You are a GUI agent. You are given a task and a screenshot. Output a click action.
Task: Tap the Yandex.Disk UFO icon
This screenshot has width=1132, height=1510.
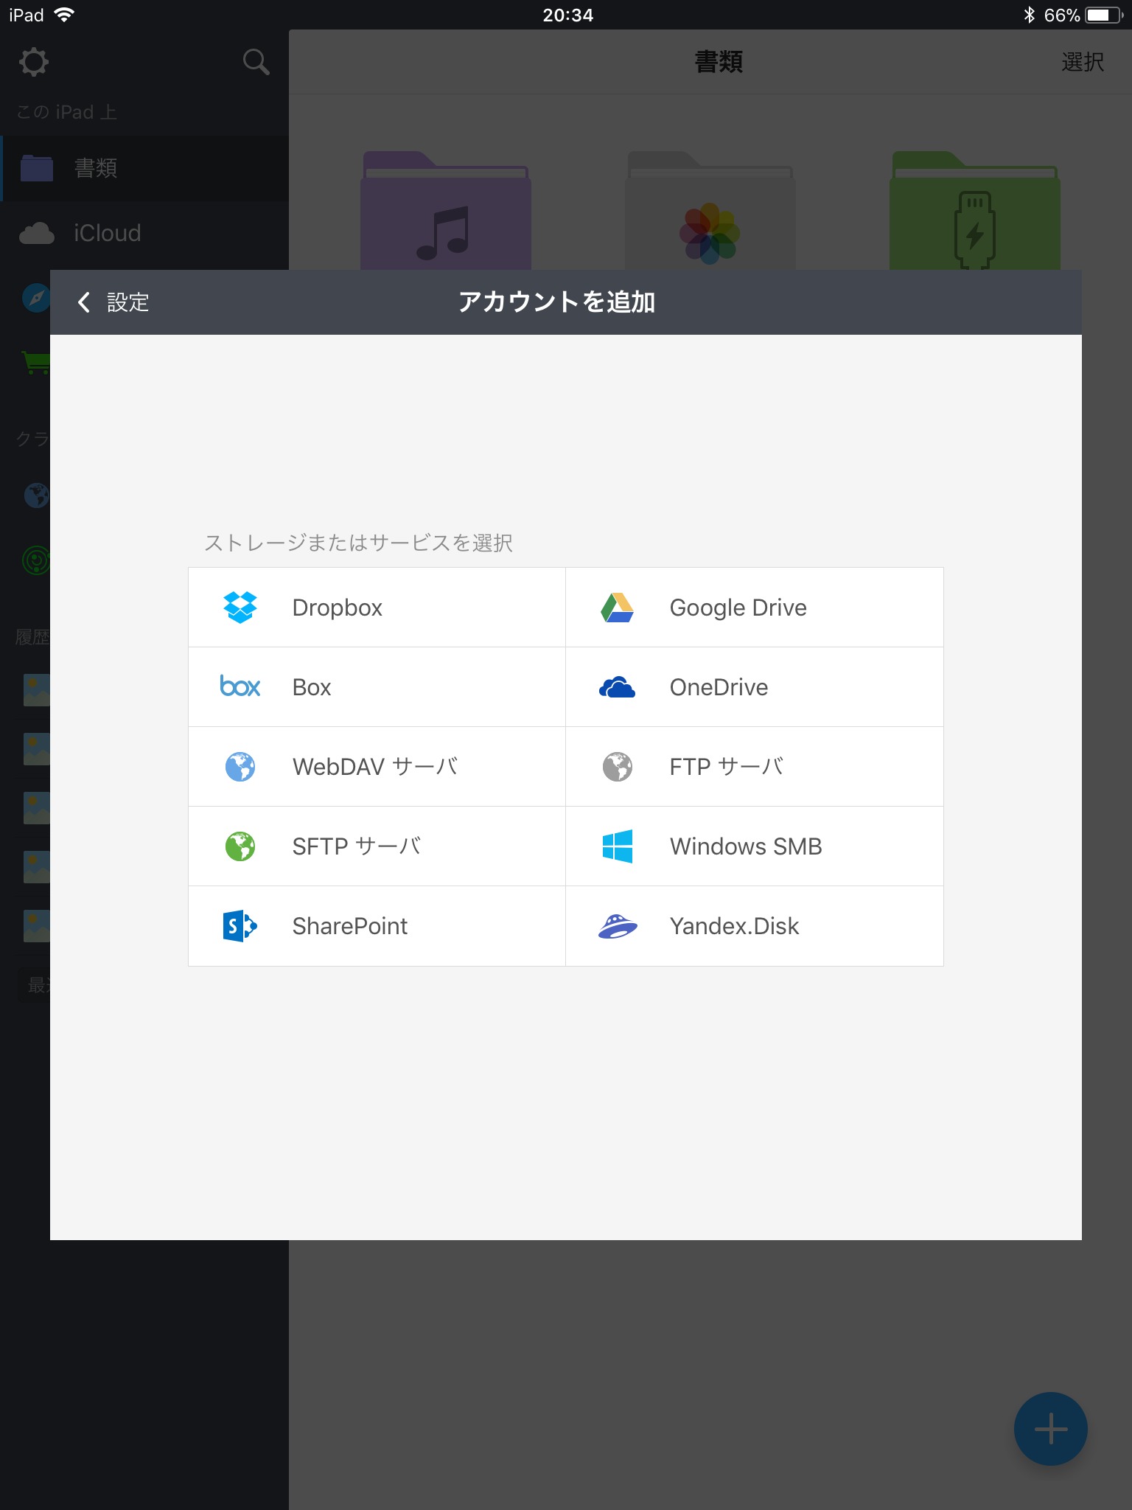(617, 926)
